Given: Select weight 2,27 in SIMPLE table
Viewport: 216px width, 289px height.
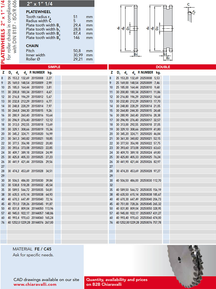Looking at the screenshot, I should coord(49,78).
